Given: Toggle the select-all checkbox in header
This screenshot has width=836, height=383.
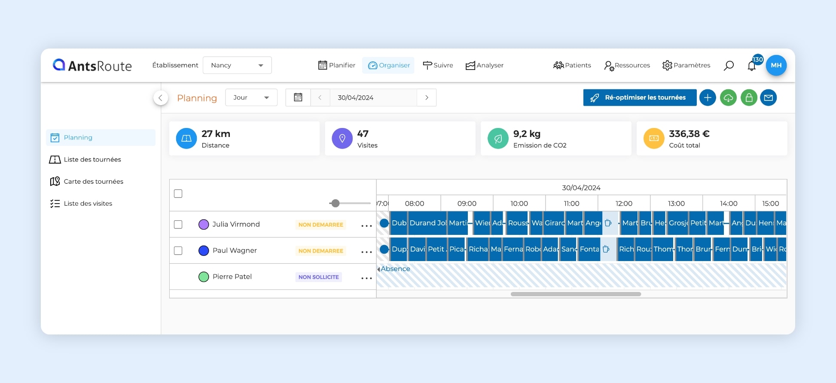Looking at the screenshot, I should [x=178, y=194].
